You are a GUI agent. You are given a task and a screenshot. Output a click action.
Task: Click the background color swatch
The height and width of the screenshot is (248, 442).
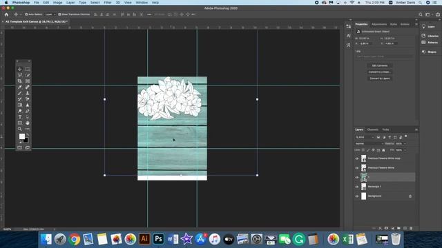click(26, 140)
